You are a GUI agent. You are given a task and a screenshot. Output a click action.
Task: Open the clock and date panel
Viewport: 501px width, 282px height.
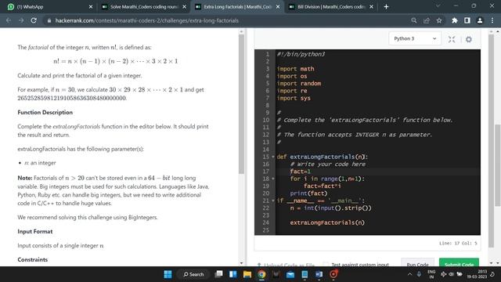tap(477, 274)
